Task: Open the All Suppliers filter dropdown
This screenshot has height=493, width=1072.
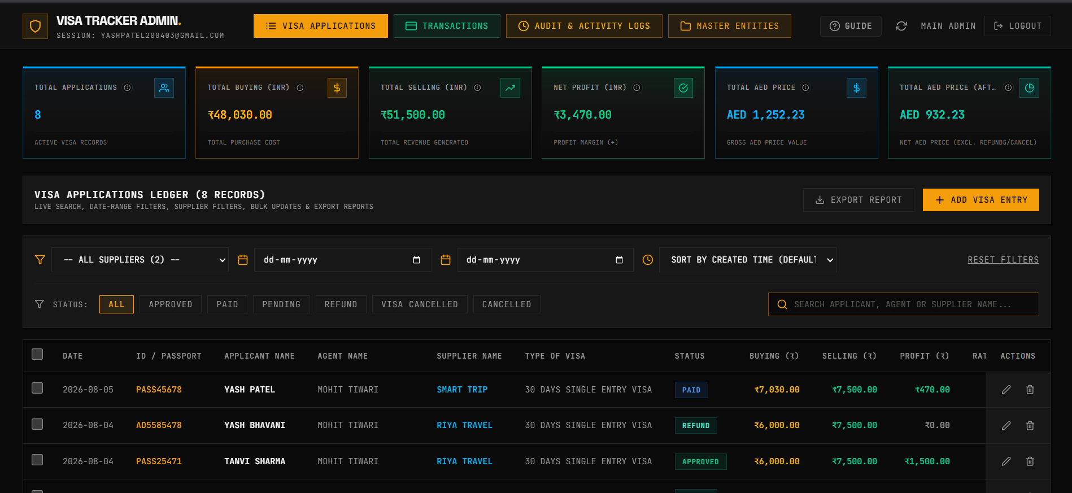Action: [x=140, y=260]
